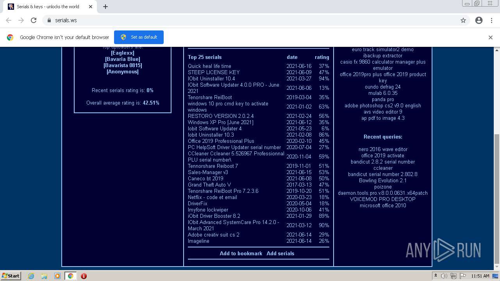Click the browser back arrow
Viewport: 500px width, 281px height.
tap(9, 20)
